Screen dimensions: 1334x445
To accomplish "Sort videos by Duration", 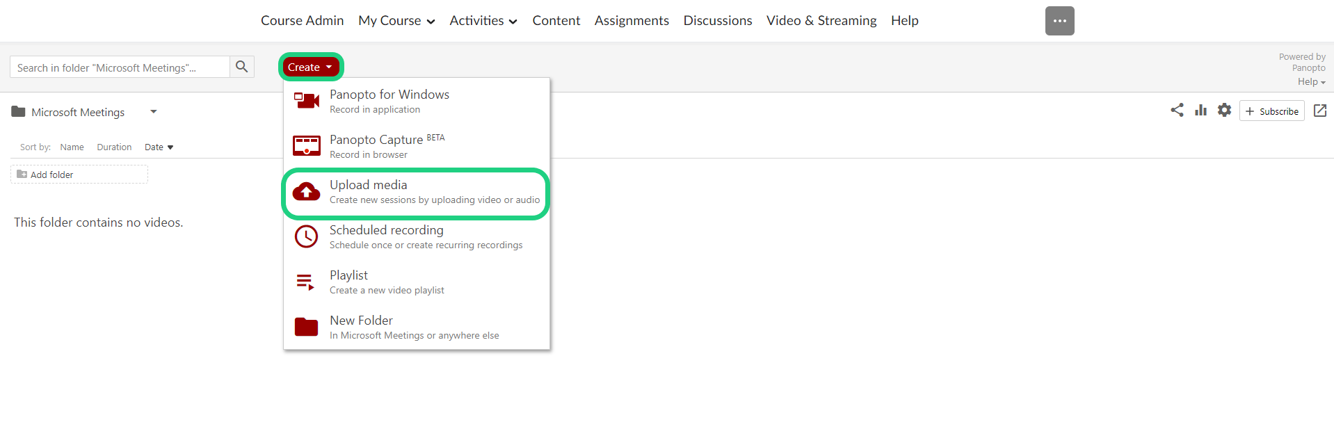I will click(x=114, y=147).
